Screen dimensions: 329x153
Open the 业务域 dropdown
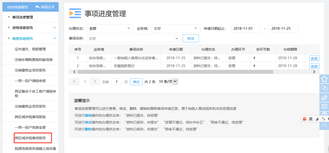coord(176,29)
